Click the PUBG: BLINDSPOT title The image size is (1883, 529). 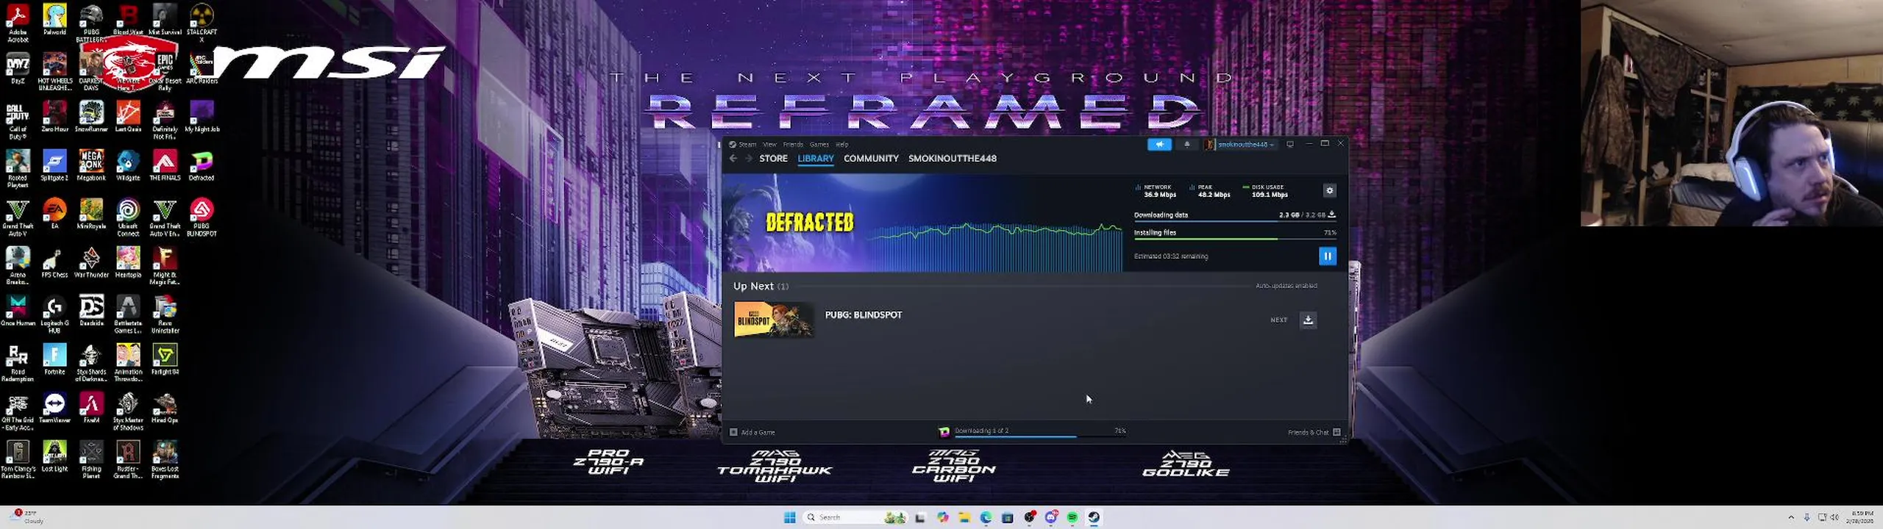click(x=863, y=314)
